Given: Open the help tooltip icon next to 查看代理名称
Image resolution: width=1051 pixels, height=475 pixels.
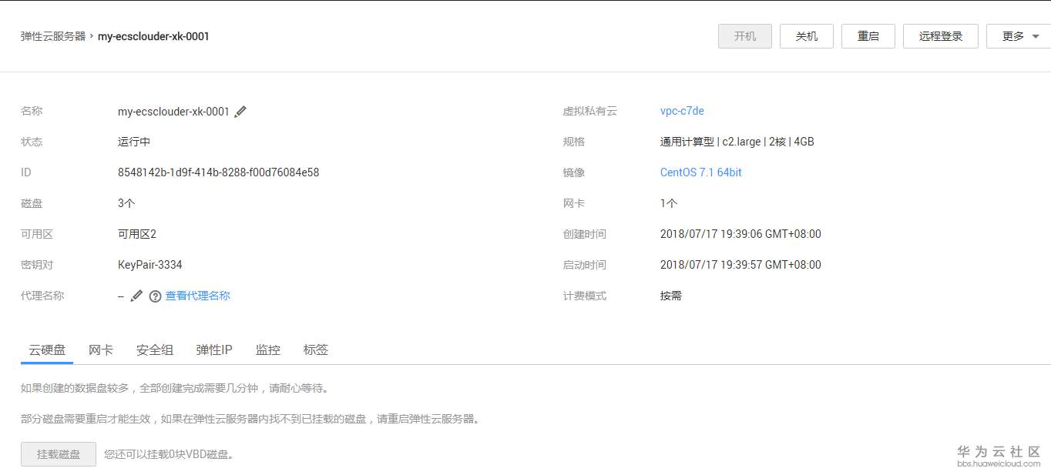Looking at the screenshot, I should tap(154, 296).
